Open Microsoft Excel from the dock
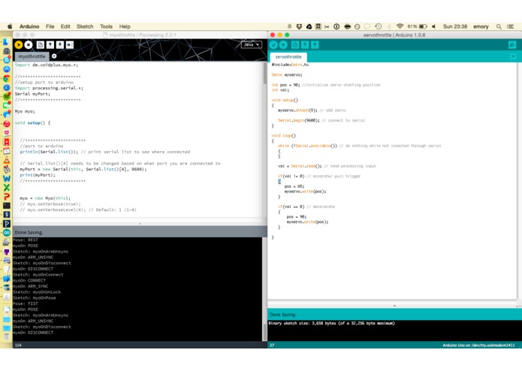 tap(7, 187)
